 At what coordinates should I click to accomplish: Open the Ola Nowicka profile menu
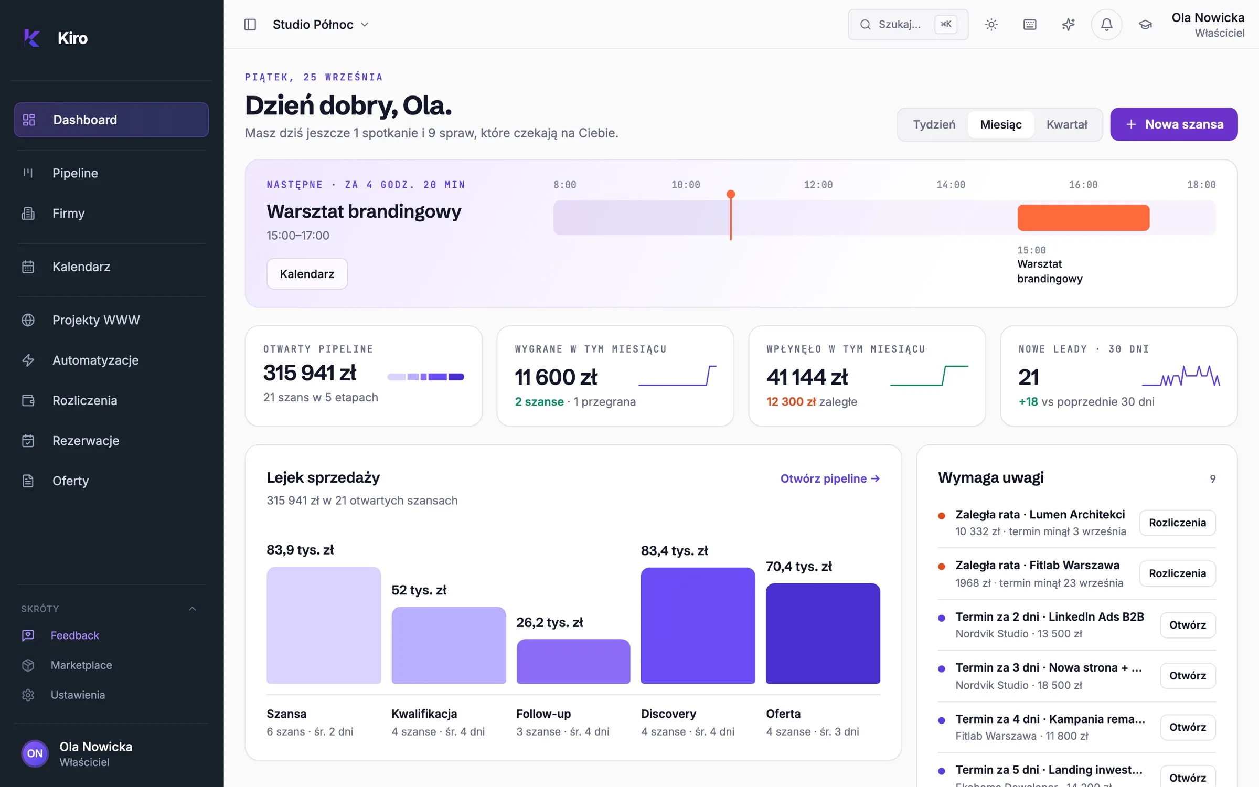tap(1208, 25)
